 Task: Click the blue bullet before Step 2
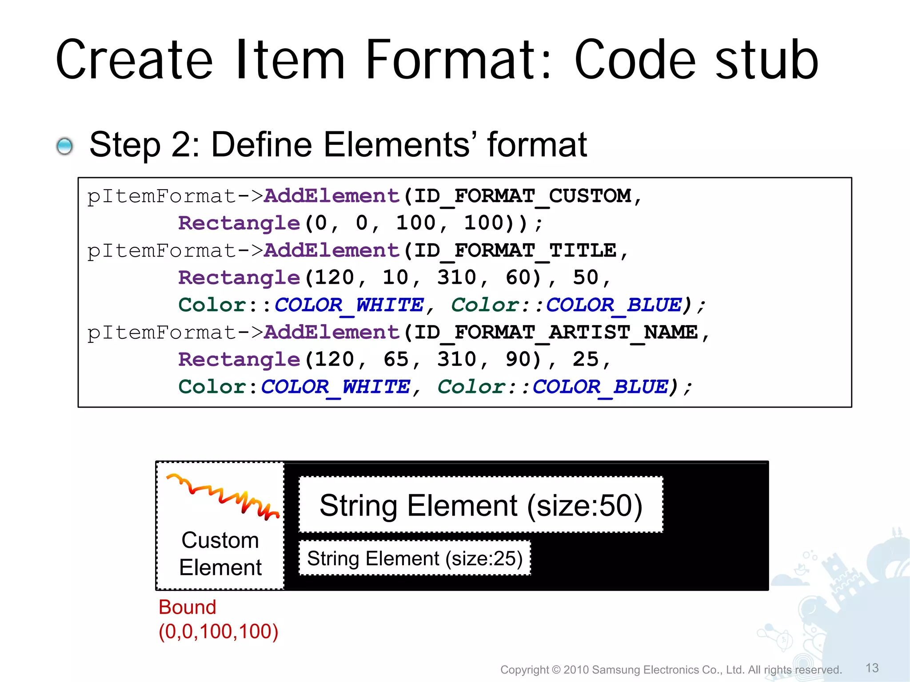[x=65, y=147]
